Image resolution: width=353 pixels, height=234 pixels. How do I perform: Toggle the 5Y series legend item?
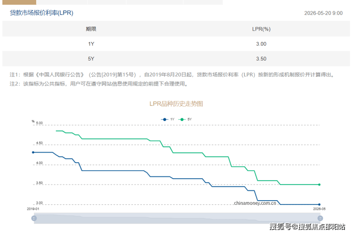tap(185, 120)
